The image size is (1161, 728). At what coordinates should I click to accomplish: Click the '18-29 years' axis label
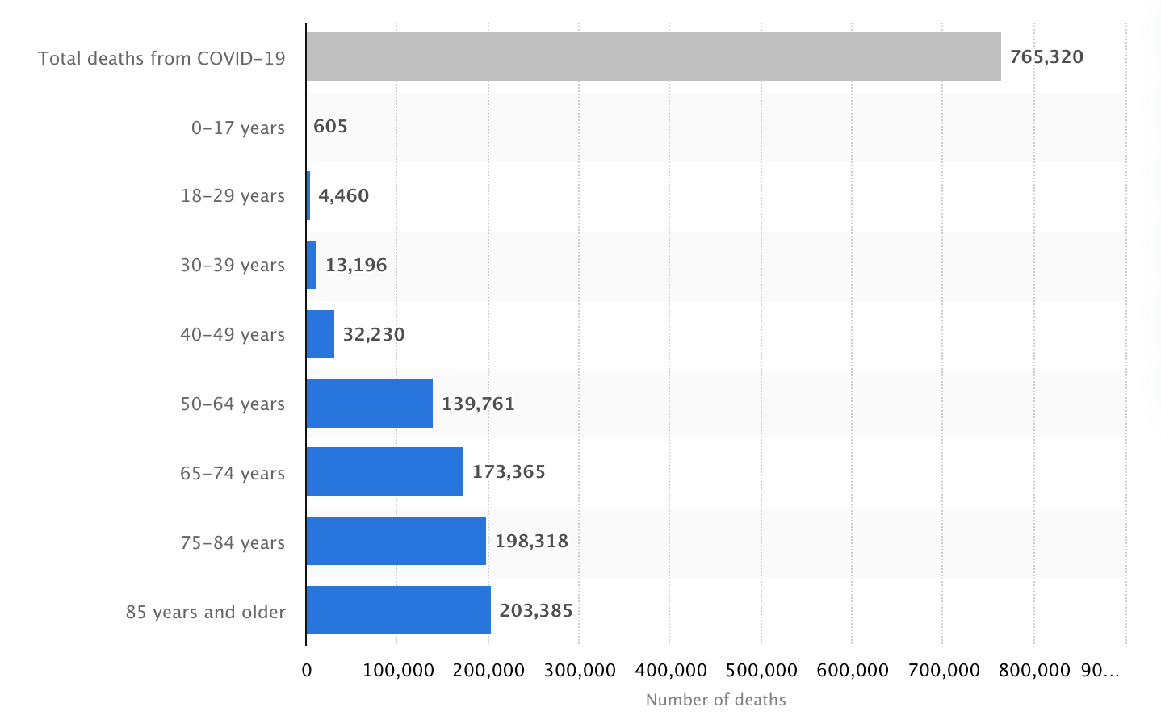[x=233, y=196]
